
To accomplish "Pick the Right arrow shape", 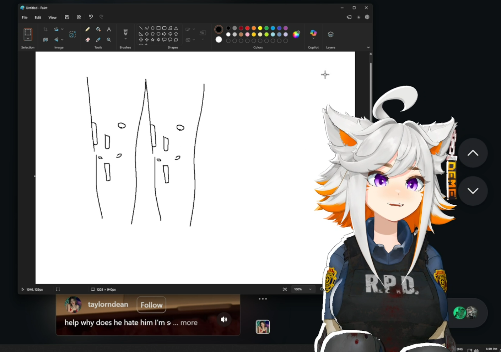I will (164, 34).
